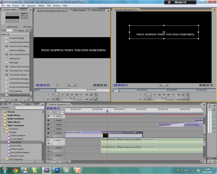
Task: Click Extract button in the Program monitor
Action: [183, 99]
